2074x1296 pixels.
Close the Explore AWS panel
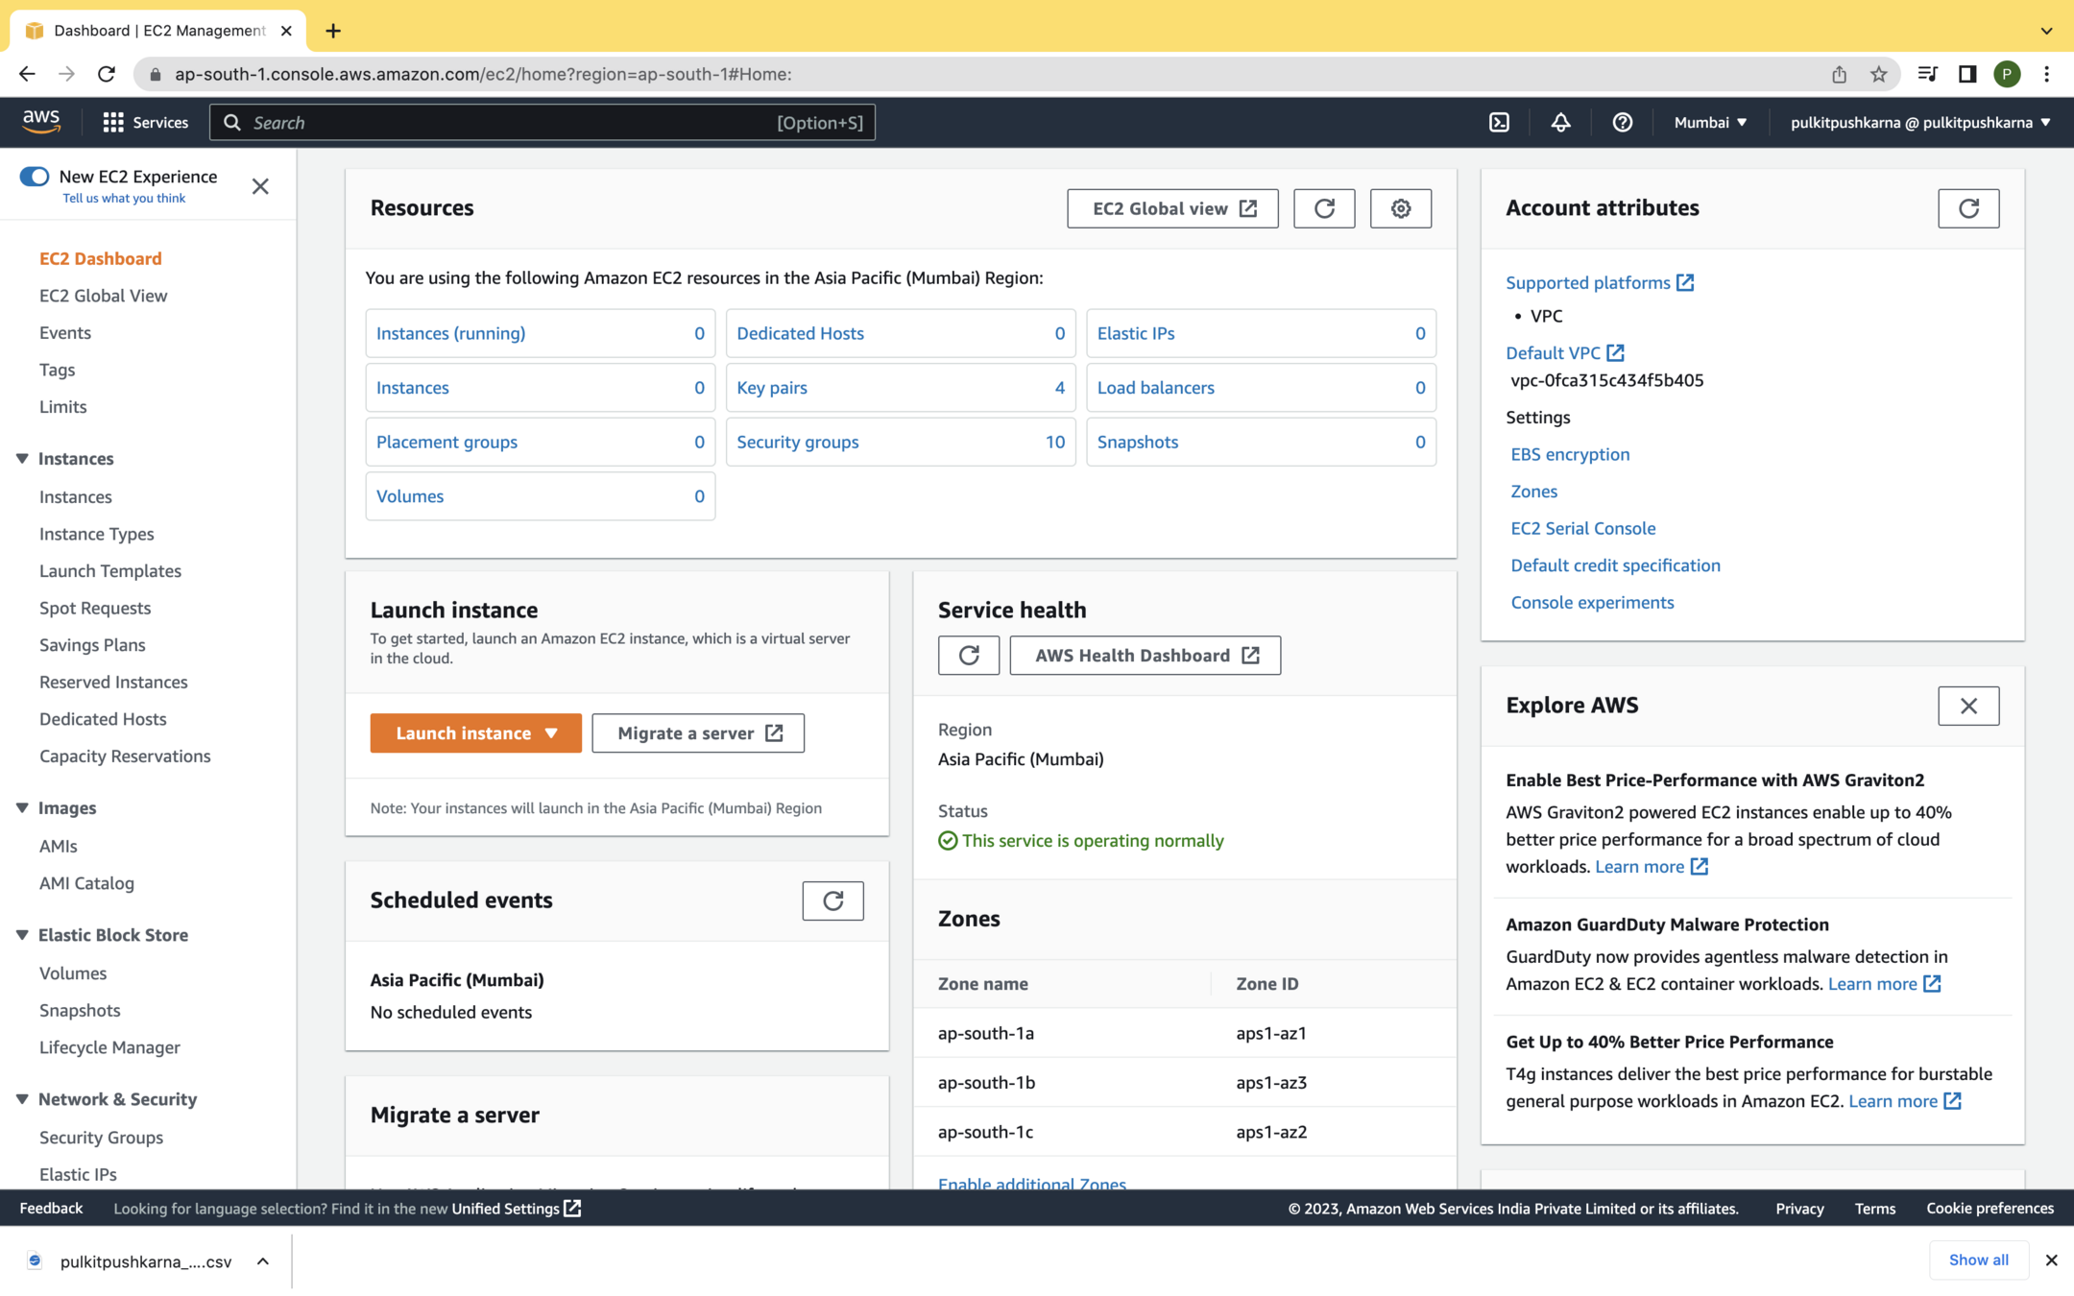1967,706
